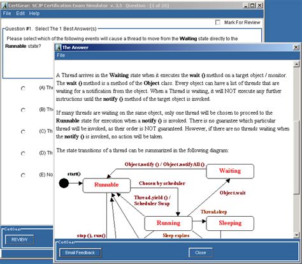
Task: Select answer option (E)
Action: tap(23, 175)
